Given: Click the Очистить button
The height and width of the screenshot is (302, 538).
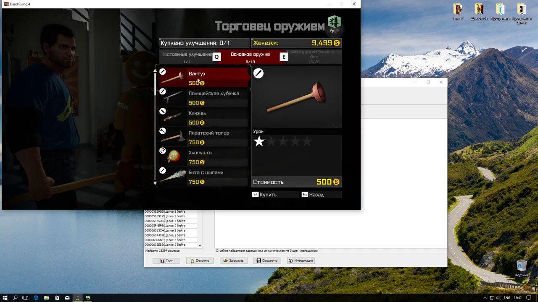Looking at the screenshot, I should 200,261.
